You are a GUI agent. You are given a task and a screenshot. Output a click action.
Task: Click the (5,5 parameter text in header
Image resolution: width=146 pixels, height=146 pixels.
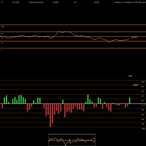pos(75,2)
